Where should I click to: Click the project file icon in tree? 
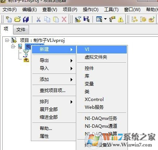pos(14,40)
